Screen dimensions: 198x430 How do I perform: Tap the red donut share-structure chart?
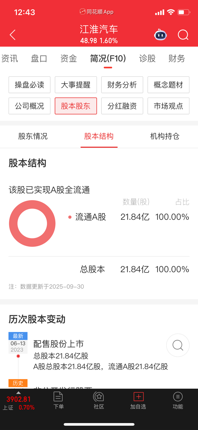tap(32, 223)
